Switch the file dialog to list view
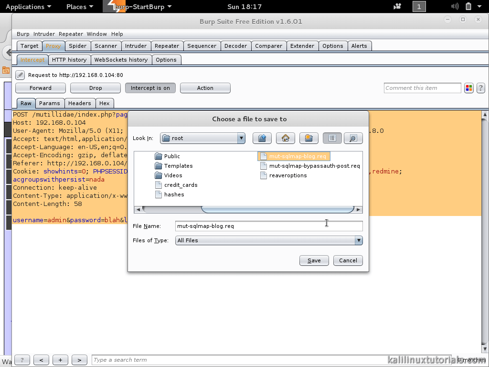The image size is (489, 367). [332, 138]
